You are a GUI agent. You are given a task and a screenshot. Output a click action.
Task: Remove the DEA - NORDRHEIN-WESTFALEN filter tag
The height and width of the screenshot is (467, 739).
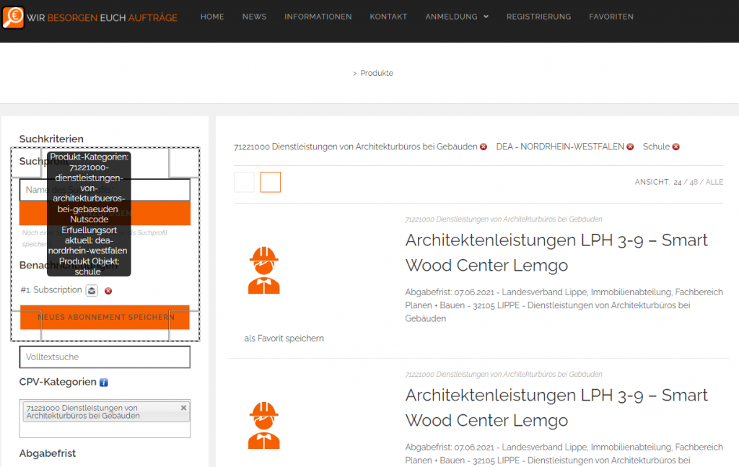[630, 147]
